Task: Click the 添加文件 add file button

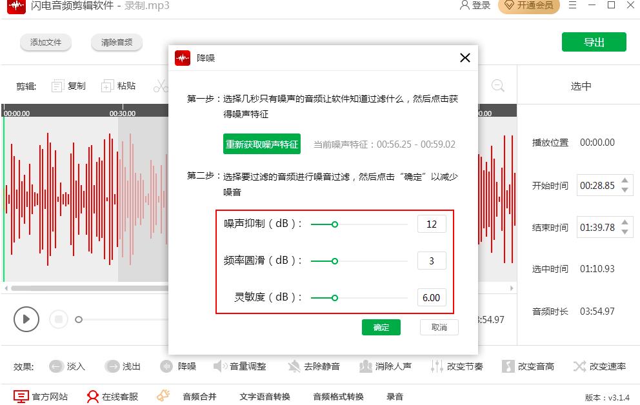Action: tap(46, 42)
